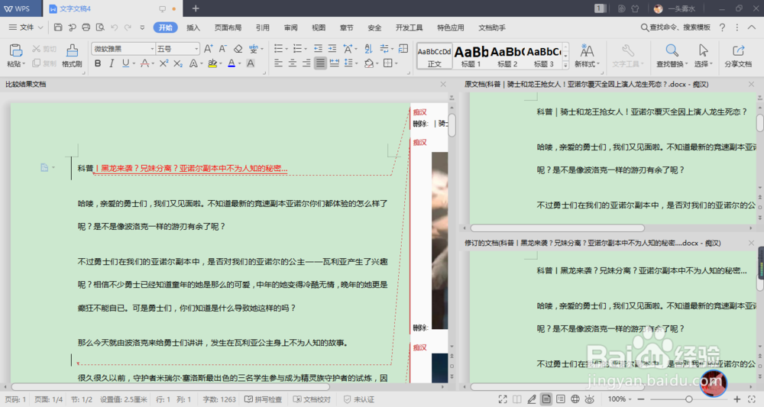Click the zoom slider handle
The height and width of the screenshot is (407, 764).
pos(689,399)
